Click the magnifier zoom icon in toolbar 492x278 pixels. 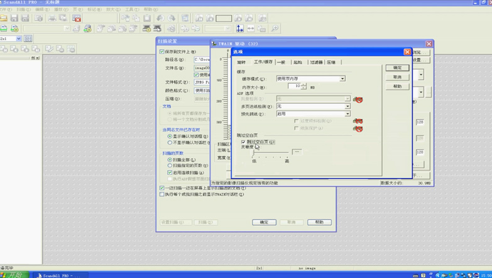pos(275,28)
